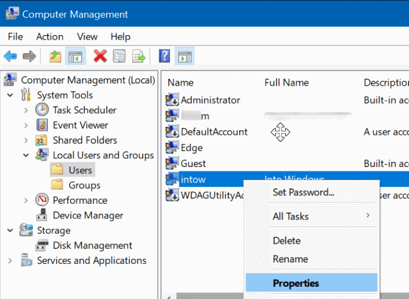Expand the Services and Applications node

tap(10, 260)
